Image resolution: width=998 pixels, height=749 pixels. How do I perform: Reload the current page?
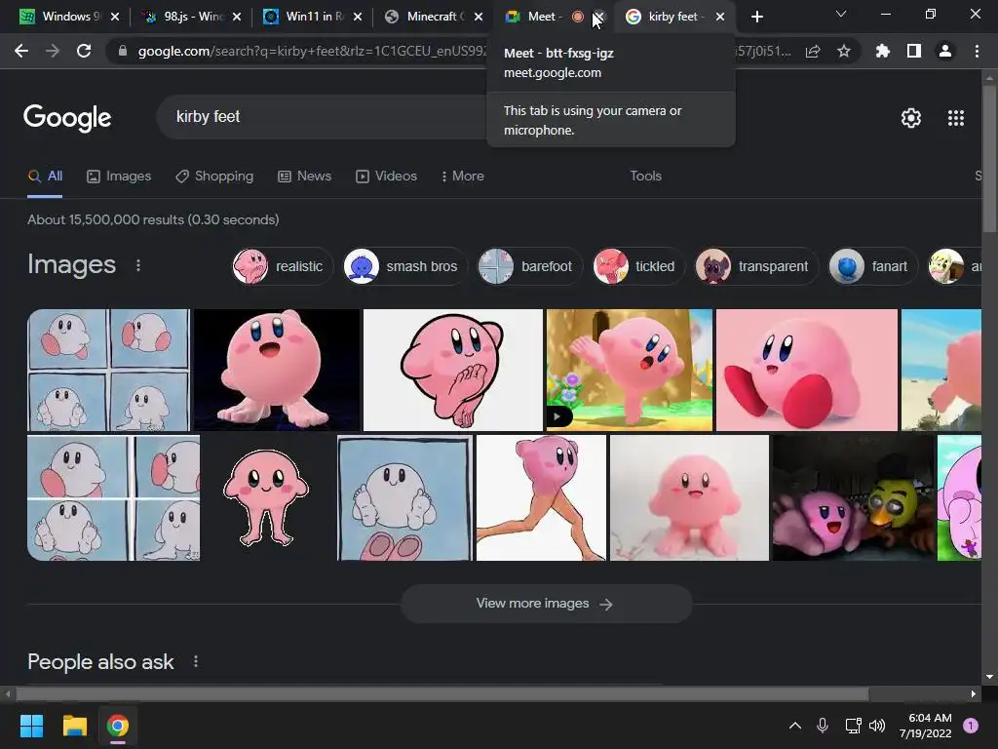click(x=84, y=51)
